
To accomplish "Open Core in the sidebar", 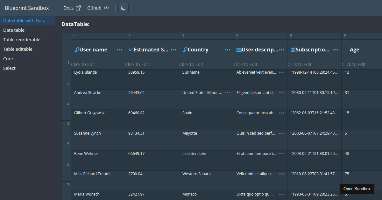I will point(27,59).
